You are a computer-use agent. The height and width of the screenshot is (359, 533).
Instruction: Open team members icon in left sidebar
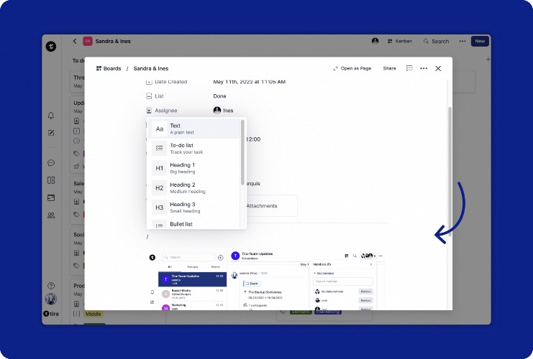coord(51,215)
